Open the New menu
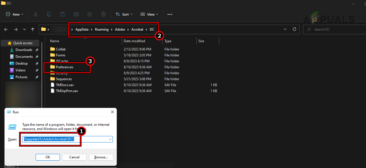 14,14
